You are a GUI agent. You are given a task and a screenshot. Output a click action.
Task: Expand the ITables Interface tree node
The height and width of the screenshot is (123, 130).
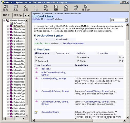click(8, 105)
